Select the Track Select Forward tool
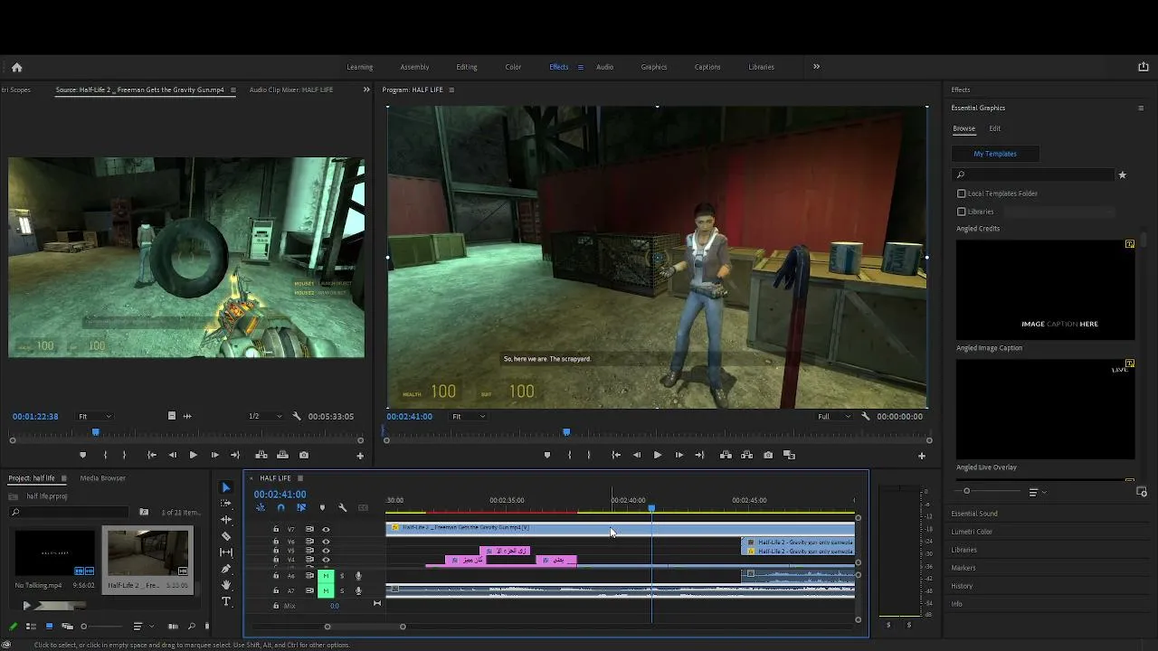Image resolution: width=1158 pixels, height=651 pixels. click(x=226, y=504)
